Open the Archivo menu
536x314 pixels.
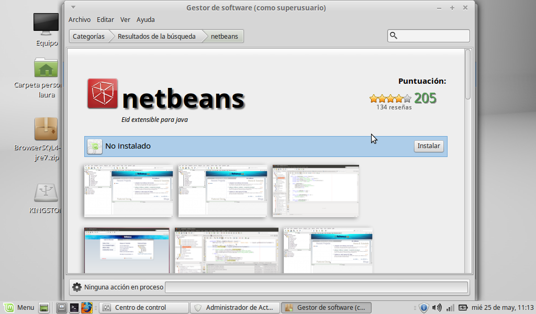(x=80, y=20)
